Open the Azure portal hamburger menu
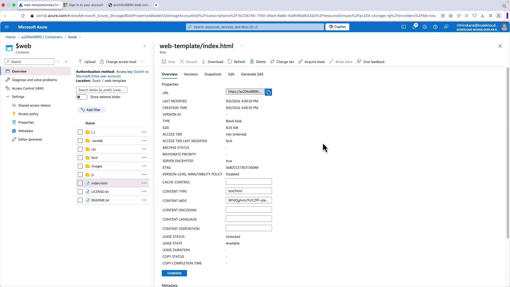 click(x=7, y=27)
